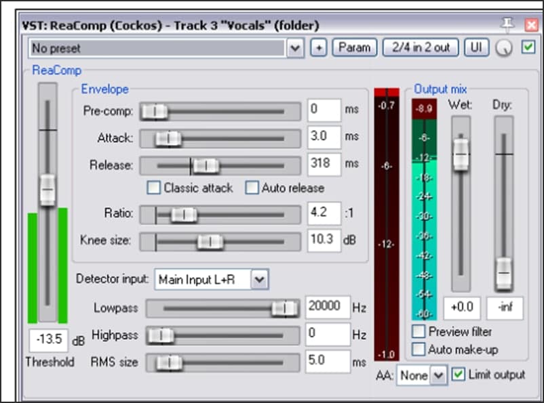Click the Lowpass field showing 20000
Screen dimensions: 544x403
point(328,307)
